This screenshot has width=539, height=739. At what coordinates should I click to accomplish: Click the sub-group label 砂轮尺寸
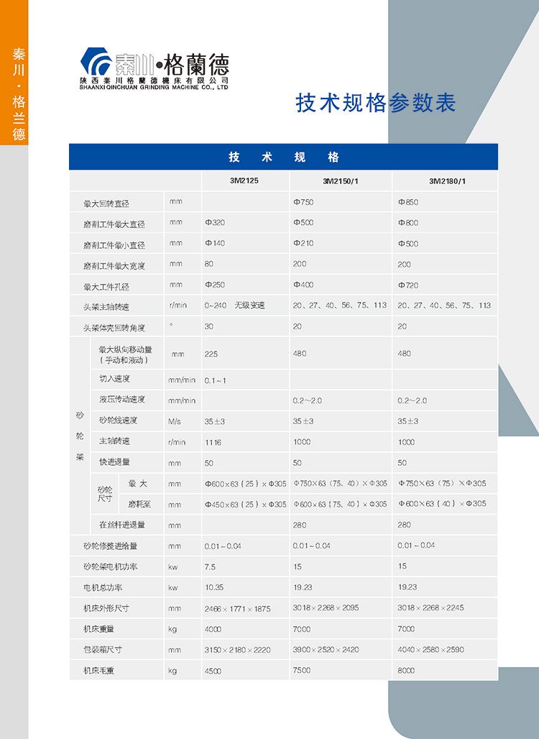(105, 494)
